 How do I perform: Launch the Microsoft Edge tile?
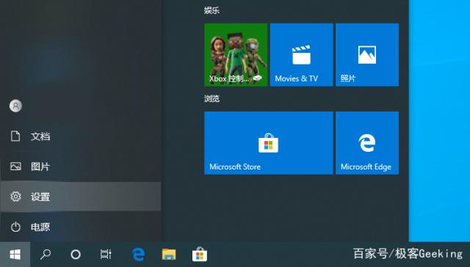367,143
